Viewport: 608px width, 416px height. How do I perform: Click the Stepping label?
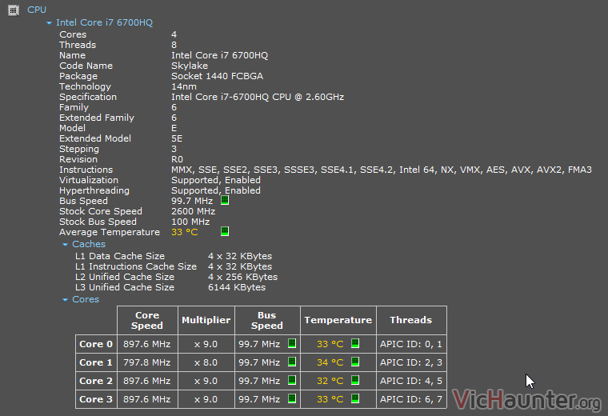pyautogui.click(x=79, y=149)
